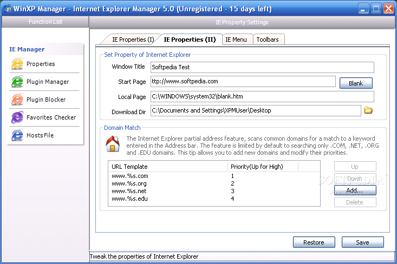This screenshot has width=397, height=264.
Task: Click the green Plugin Manager icon
Action: (x=17, y=82)
